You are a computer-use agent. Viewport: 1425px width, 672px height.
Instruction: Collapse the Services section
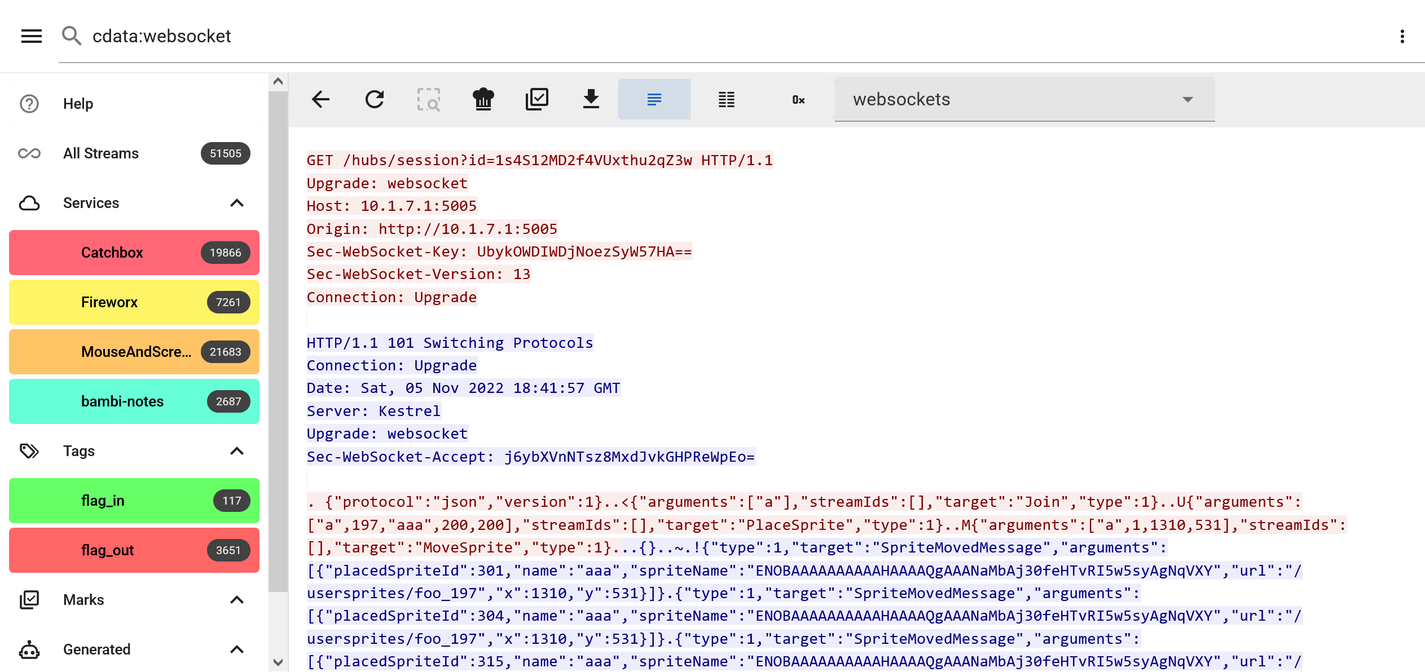click(237, 203)
